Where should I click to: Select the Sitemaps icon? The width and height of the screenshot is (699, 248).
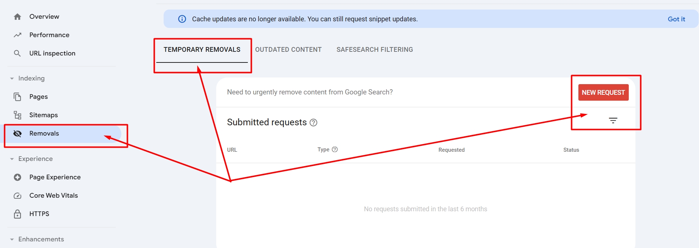point(17,115)
